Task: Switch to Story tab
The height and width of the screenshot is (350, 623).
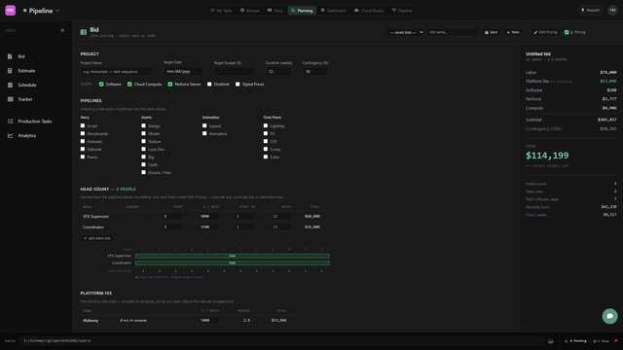Action: pos(275,11)
